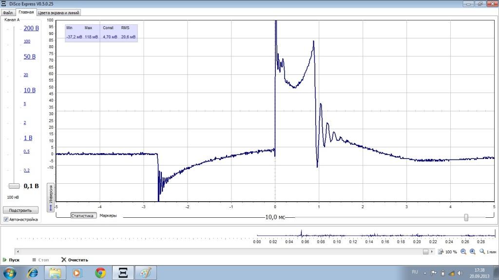499x280 pixels.
Task: Open the media player taskbar icon
Action: (x=77, y=273)
